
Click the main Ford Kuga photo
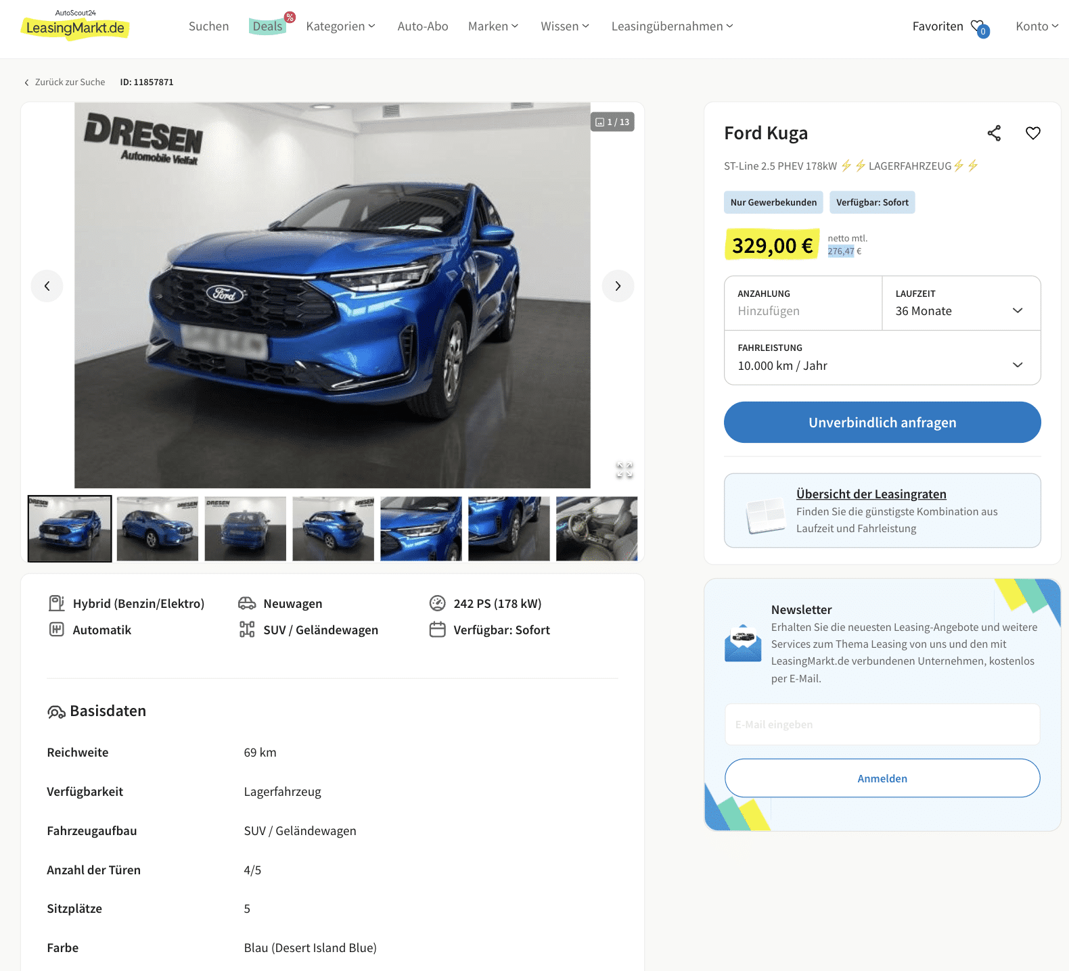click(x=332, y=295)
